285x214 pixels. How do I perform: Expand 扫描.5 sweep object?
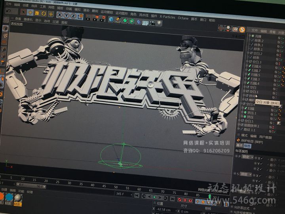pyautogui.click(x=246, y=74)
